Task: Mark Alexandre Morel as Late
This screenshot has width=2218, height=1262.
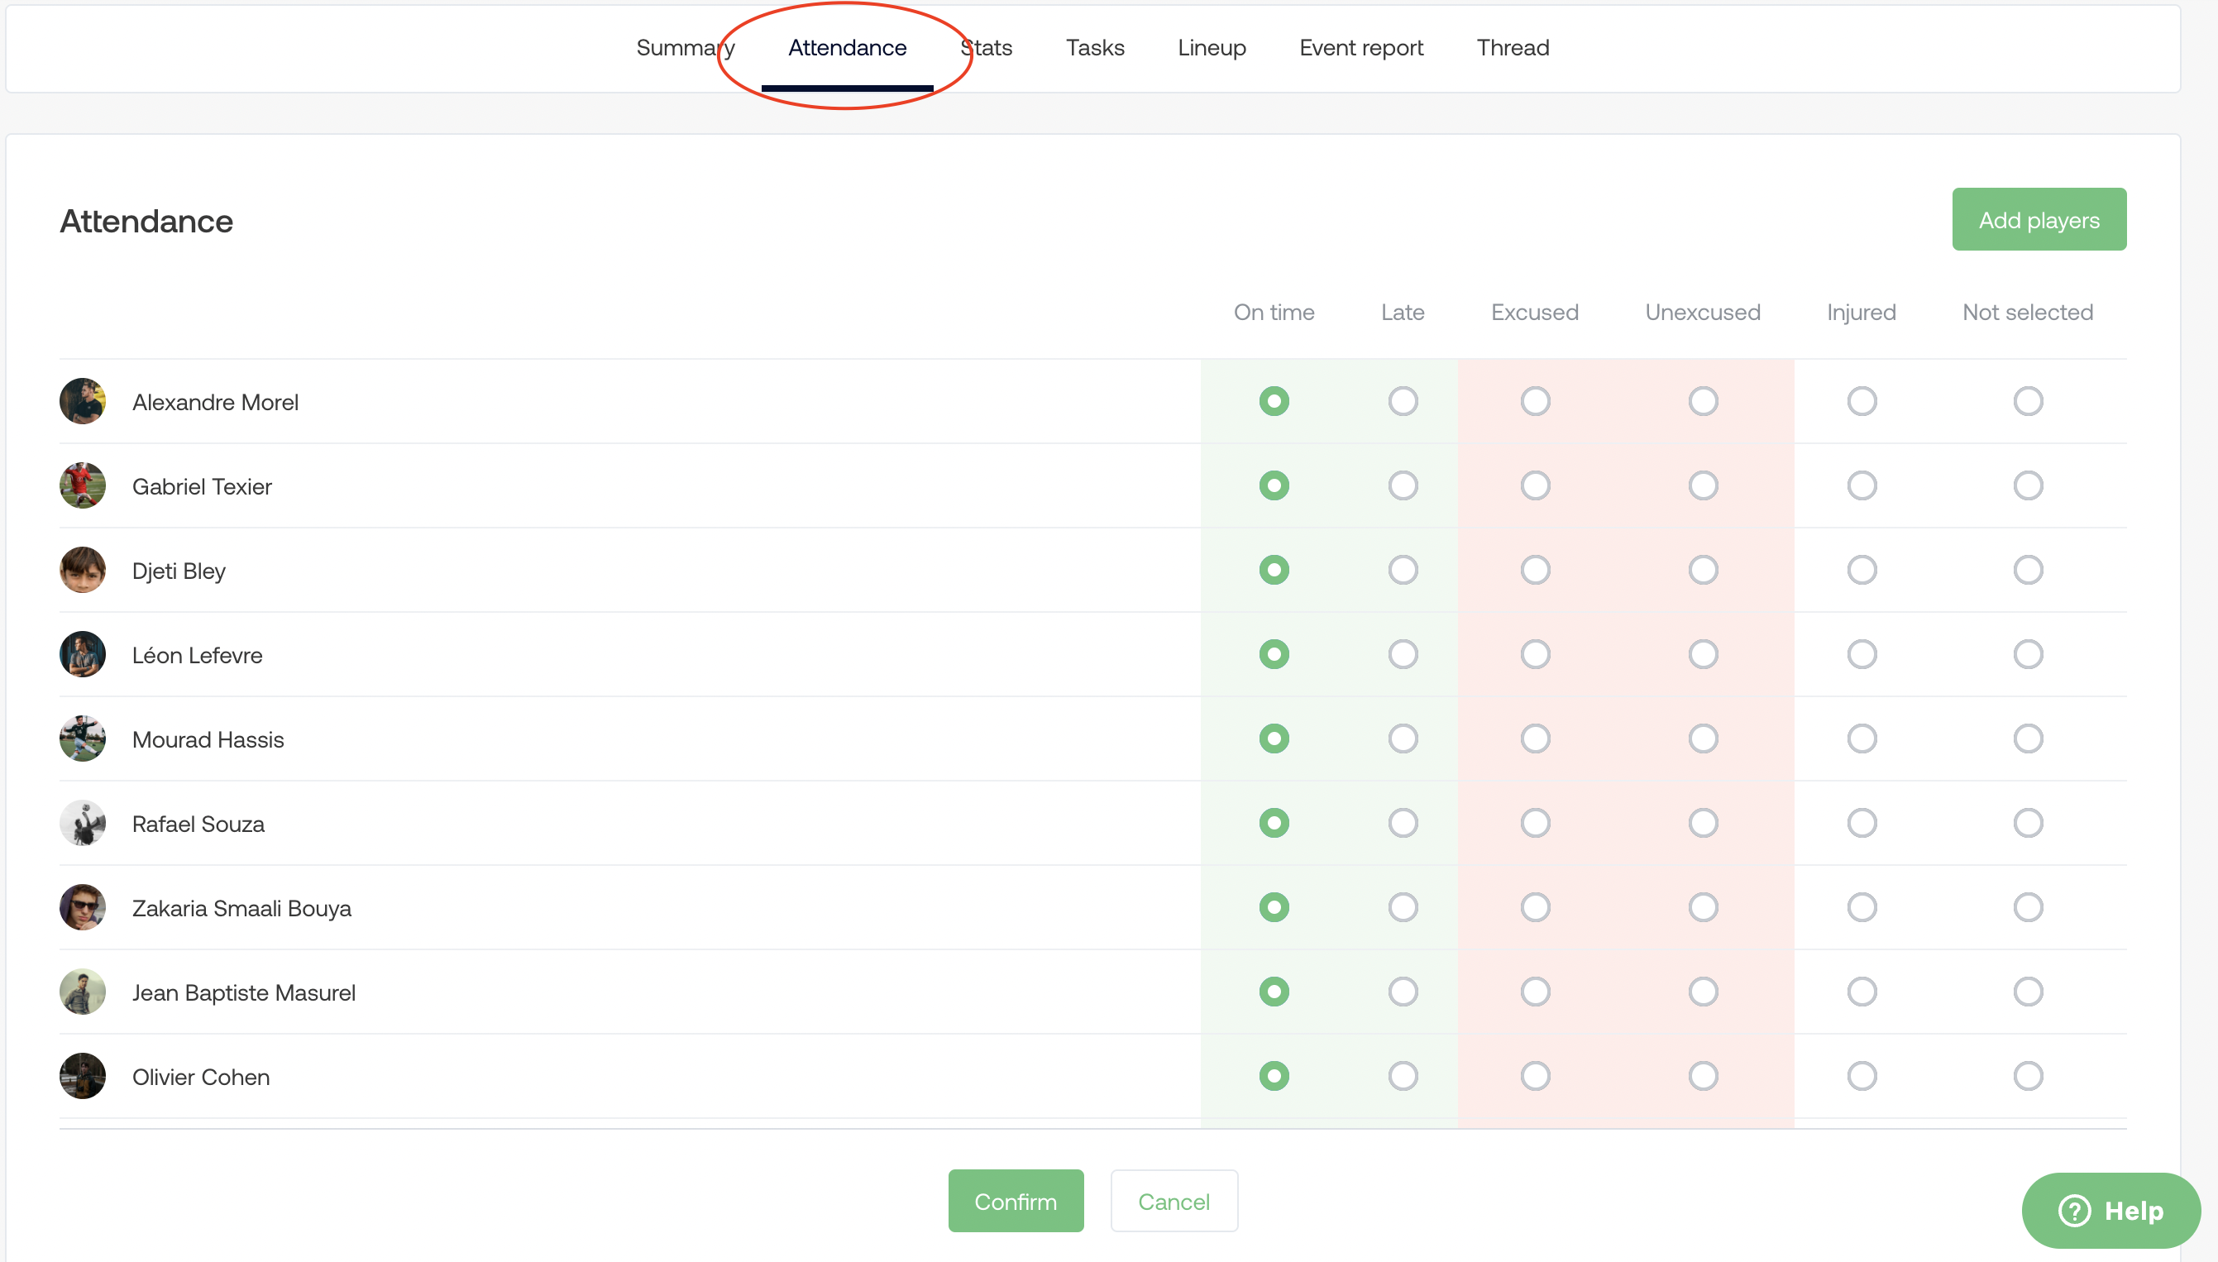Action: point(1403,401)
